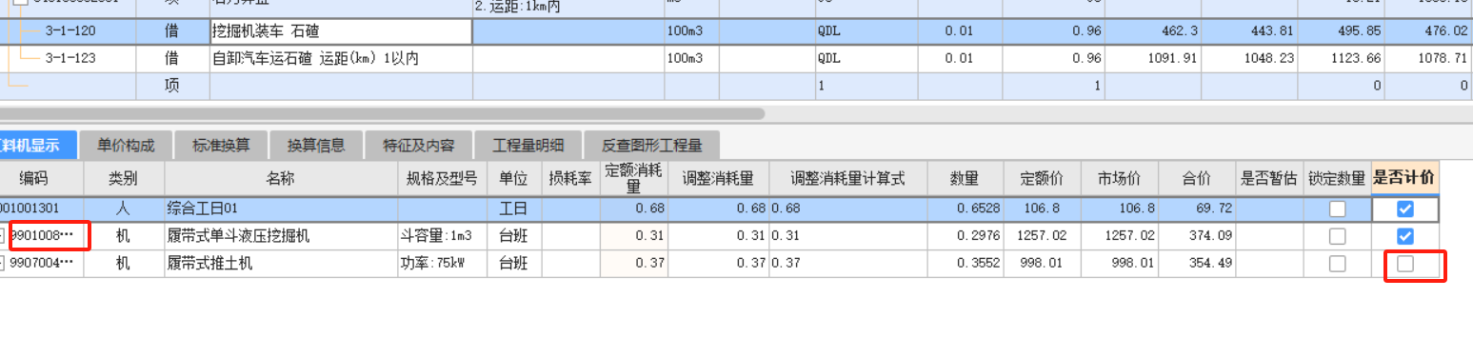The width and height of the screenshot is (1473, 358).
Task: Toggle 锁定数量 checkbox for 履带式推土机 row
Action: coord(1337,264)
